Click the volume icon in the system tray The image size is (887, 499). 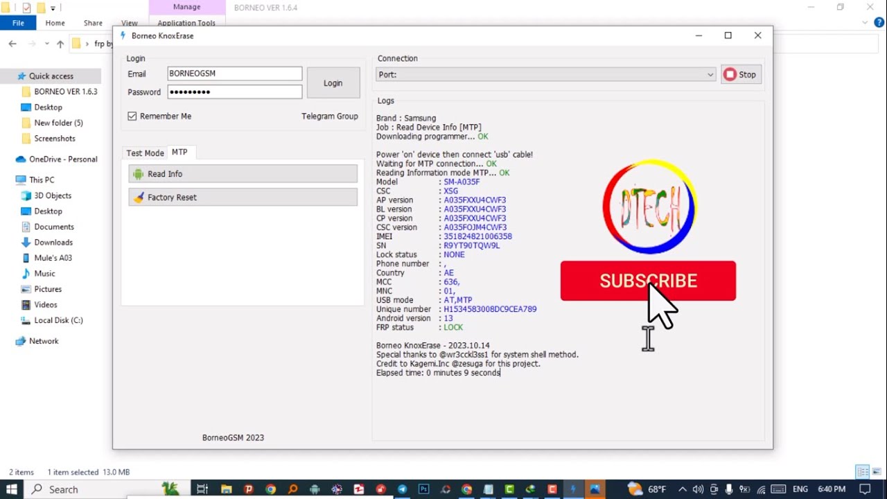(x=698, y=489)
